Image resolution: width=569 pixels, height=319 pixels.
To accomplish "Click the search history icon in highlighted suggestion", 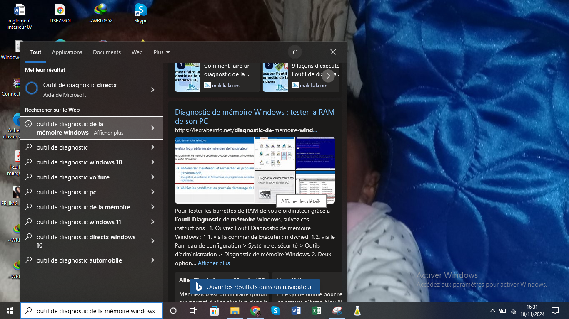I will click(29, 124).
